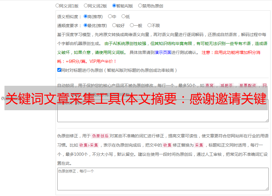Click the 伪原创后 highlighted tag
This screenshot has width=272, height=196.
pyautogui.click(x=100, y=136)
